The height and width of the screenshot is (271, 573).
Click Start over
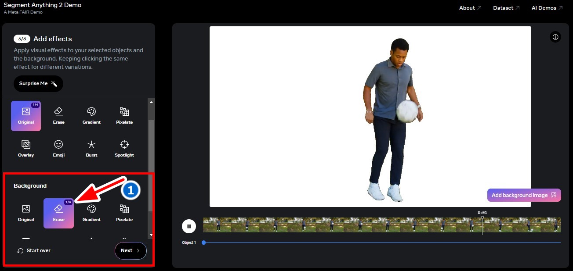(34, 250)
